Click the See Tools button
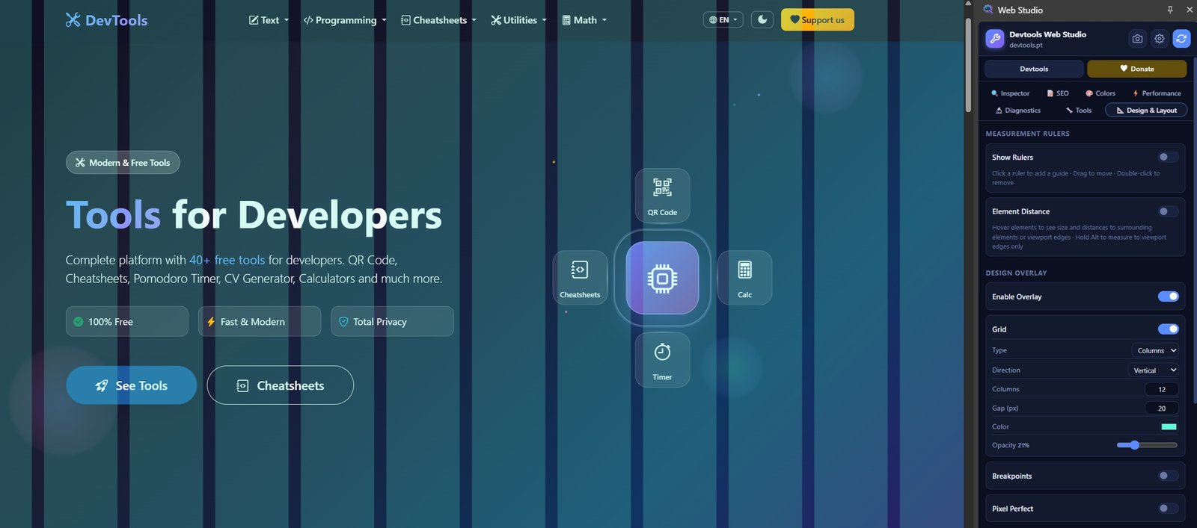This screenshot has width=1197, height=528. coord(132,385)
